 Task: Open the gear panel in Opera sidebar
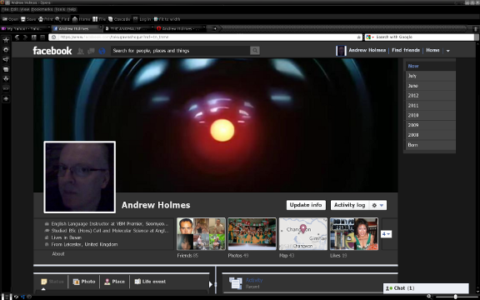point(6,50)
